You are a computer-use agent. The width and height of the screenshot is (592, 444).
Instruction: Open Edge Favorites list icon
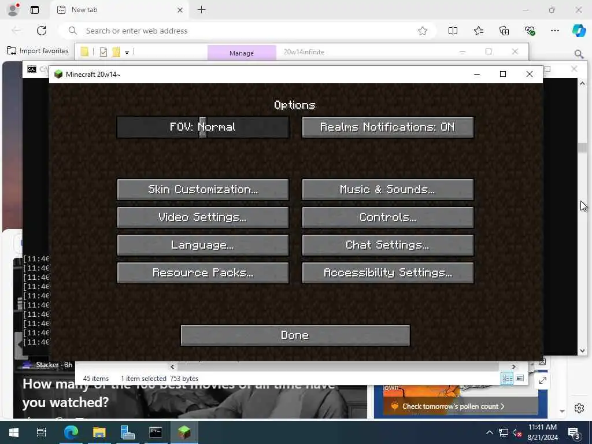(x=479, y=31)
